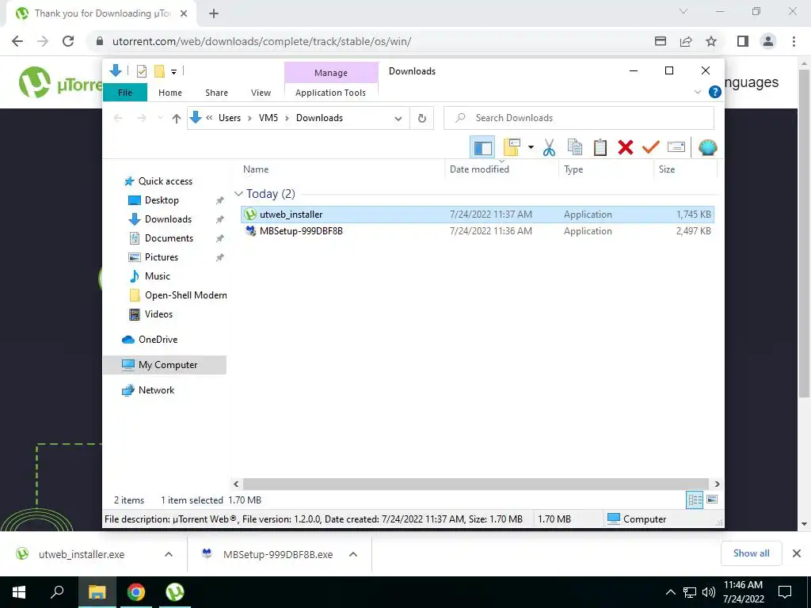Open OneDrive in navigation pane
Image resolution: width=811 pixels, height=608 pixels.
158,340
